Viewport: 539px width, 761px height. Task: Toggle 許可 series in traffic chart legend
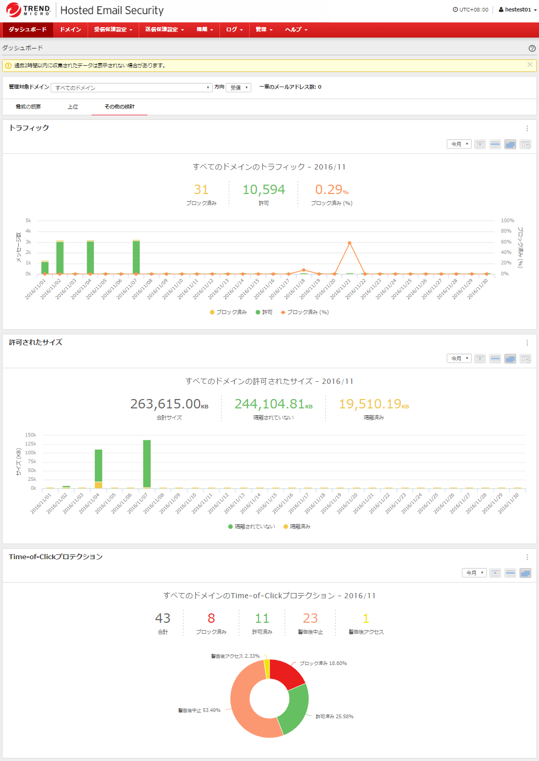point(264,312)
